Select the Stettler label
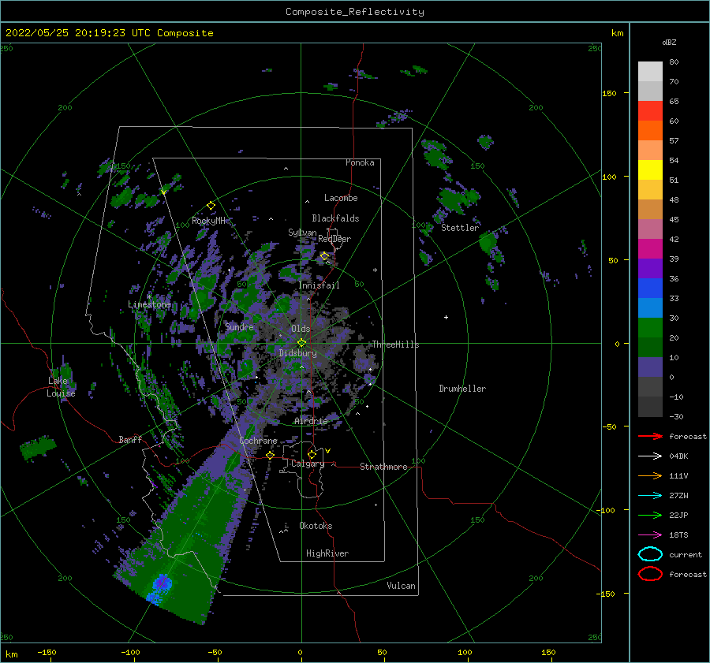710x663 pixels. pos(460,228)
